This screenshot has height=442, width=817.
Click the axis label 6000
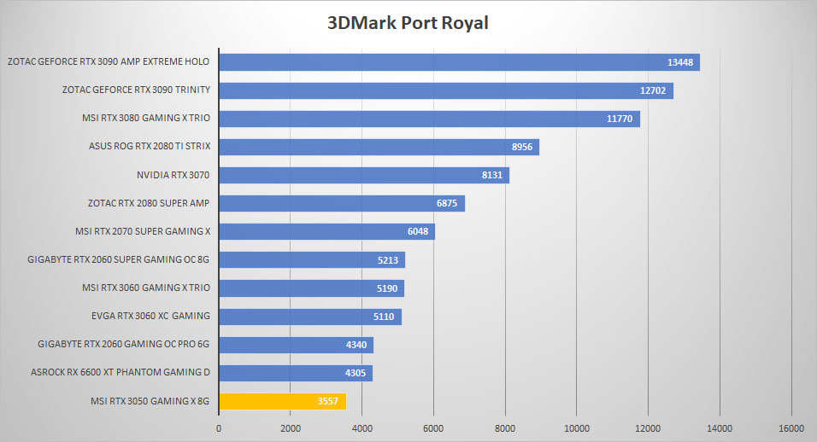433,428
